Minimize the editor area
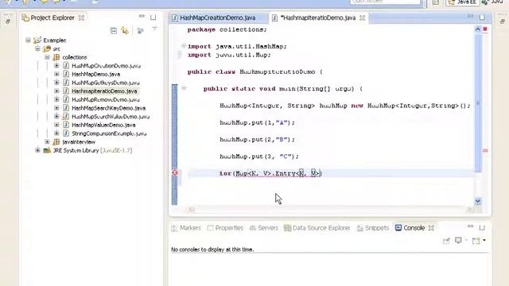509x286 pixels. (470, 16)
